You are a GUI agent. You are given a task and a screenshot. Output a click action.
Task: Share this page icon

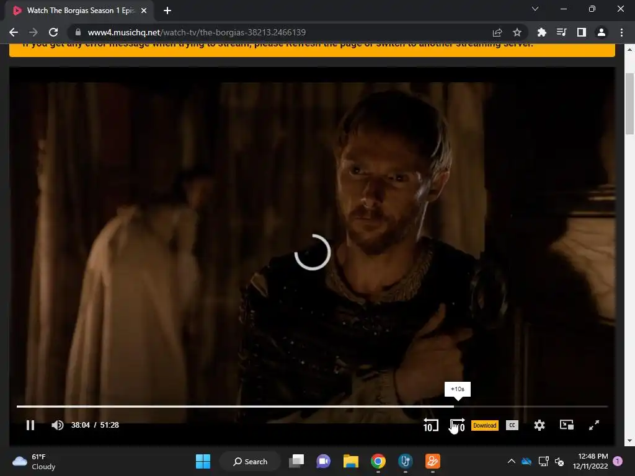(497, 32)
